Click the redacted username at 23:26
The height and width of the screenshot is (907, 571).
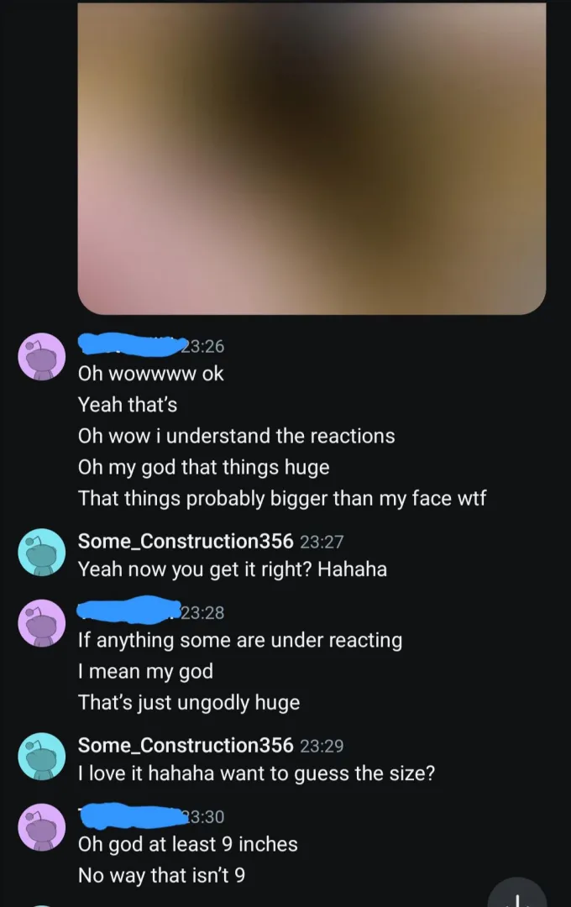coord(129,345)
